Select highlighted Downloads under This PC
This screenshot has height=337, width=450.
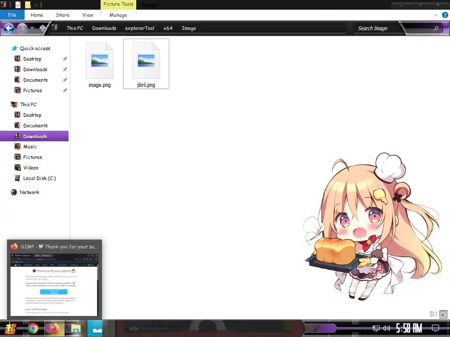34,136
